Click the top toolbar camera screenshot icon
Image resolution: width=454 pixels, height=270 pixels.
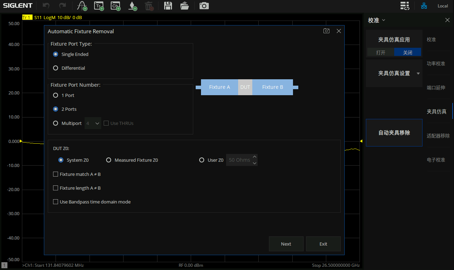point(204,6)
